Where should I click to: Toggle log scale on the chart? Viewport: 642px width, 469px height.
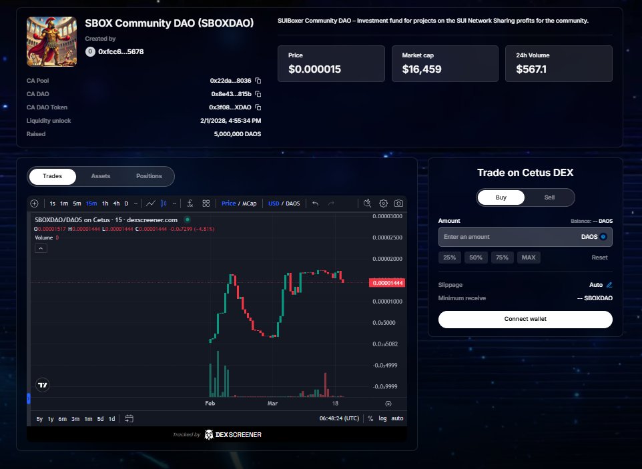(382, 418)
